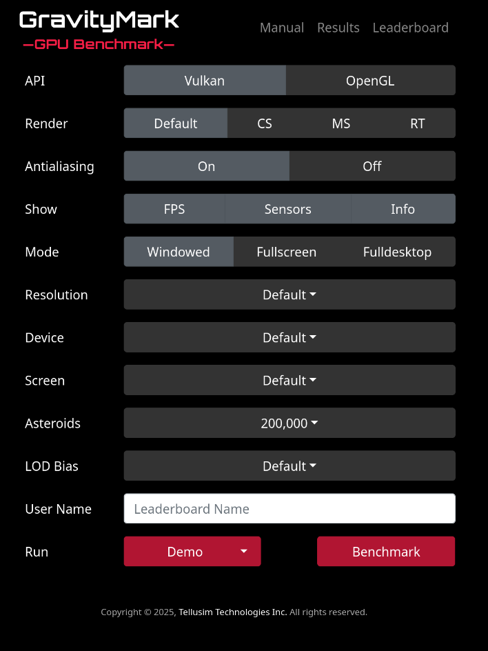The width and height of the screenshot is (488, 651).
Task: Open the Screen dropdown
Action: (289, 380)
